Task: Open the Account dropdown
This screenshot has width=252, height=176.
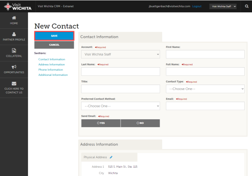Action: pos(121,54)
